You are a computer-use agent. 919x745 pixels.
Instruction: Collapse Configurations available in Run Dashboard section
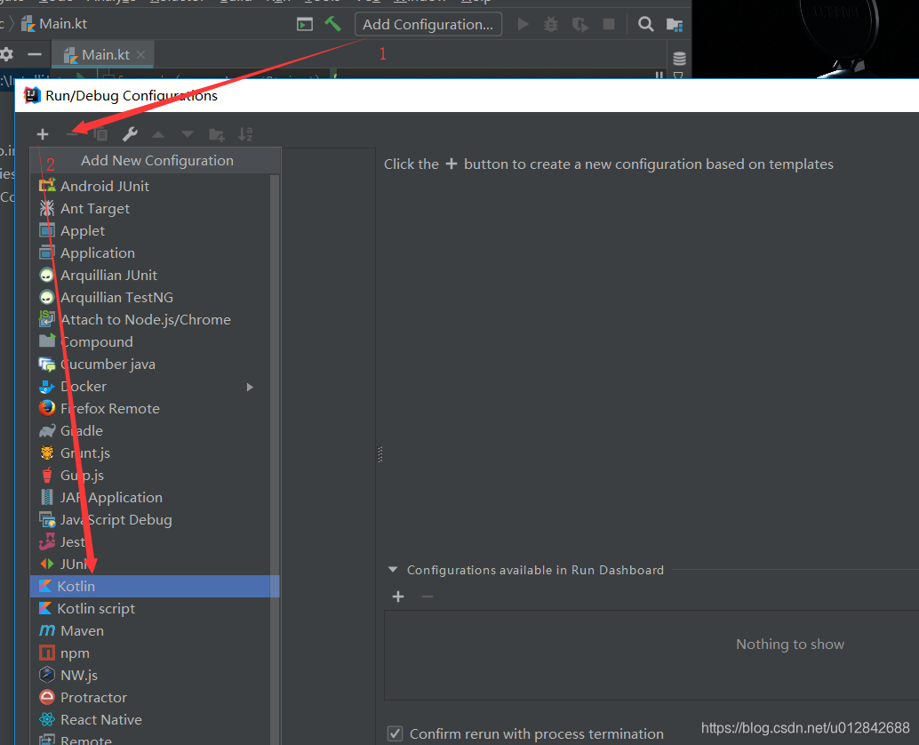pos(393,570)
